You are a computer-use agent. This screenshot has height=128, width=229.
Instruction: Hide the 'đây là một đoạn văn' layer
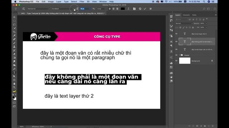176,49
